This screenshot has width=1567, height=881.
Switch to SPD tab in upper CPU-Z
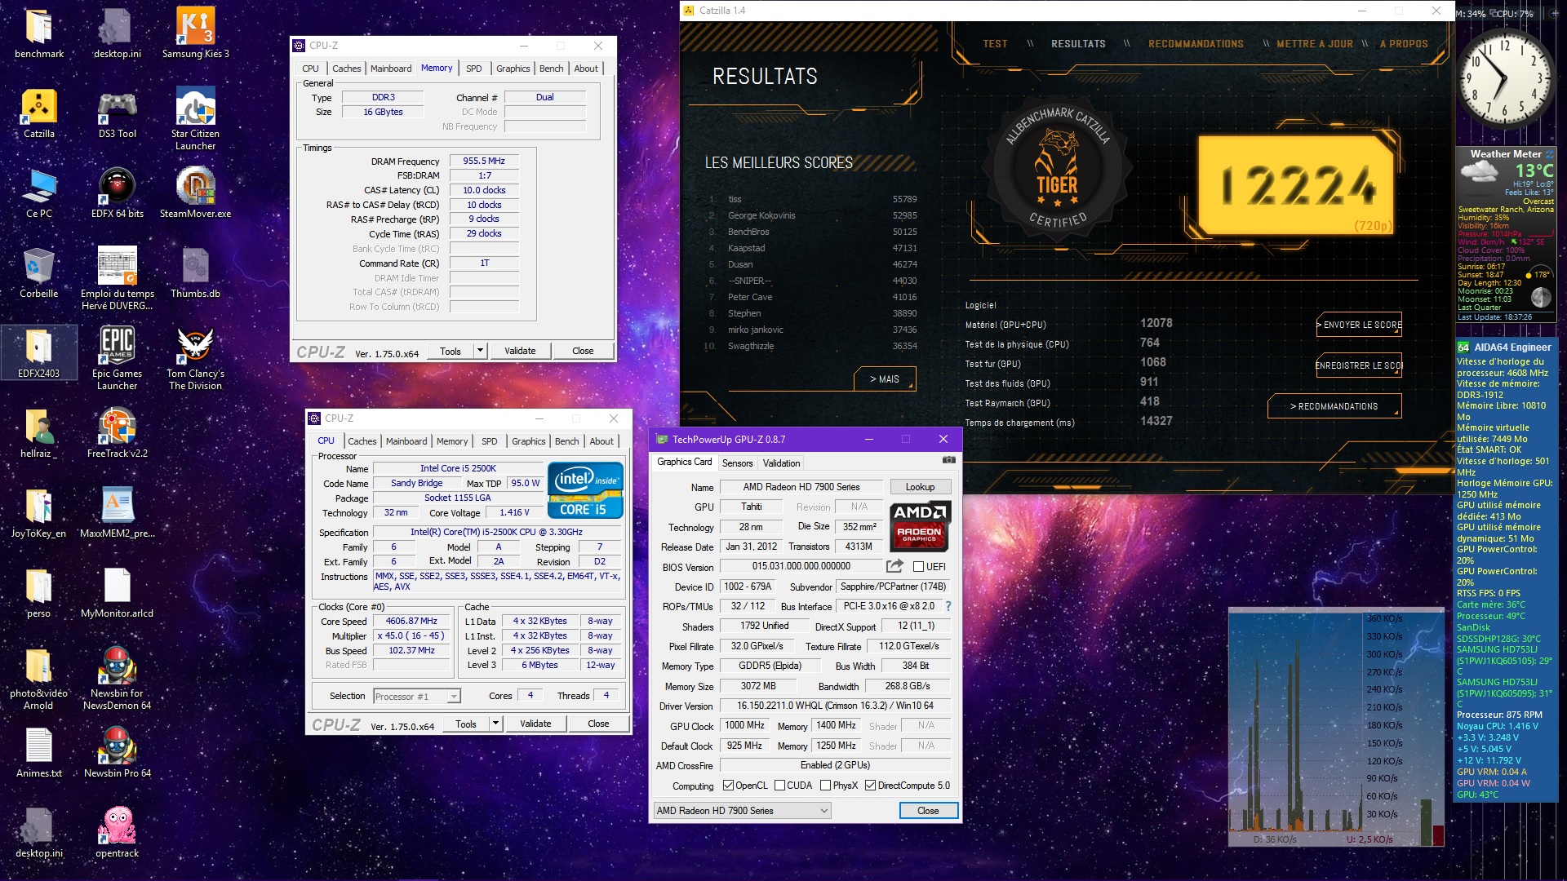(474, 69)
